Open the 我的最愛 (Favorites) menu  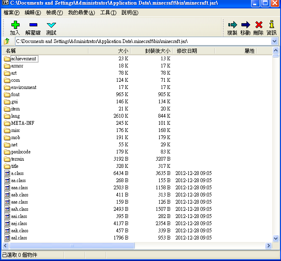[x=81, y=13]
